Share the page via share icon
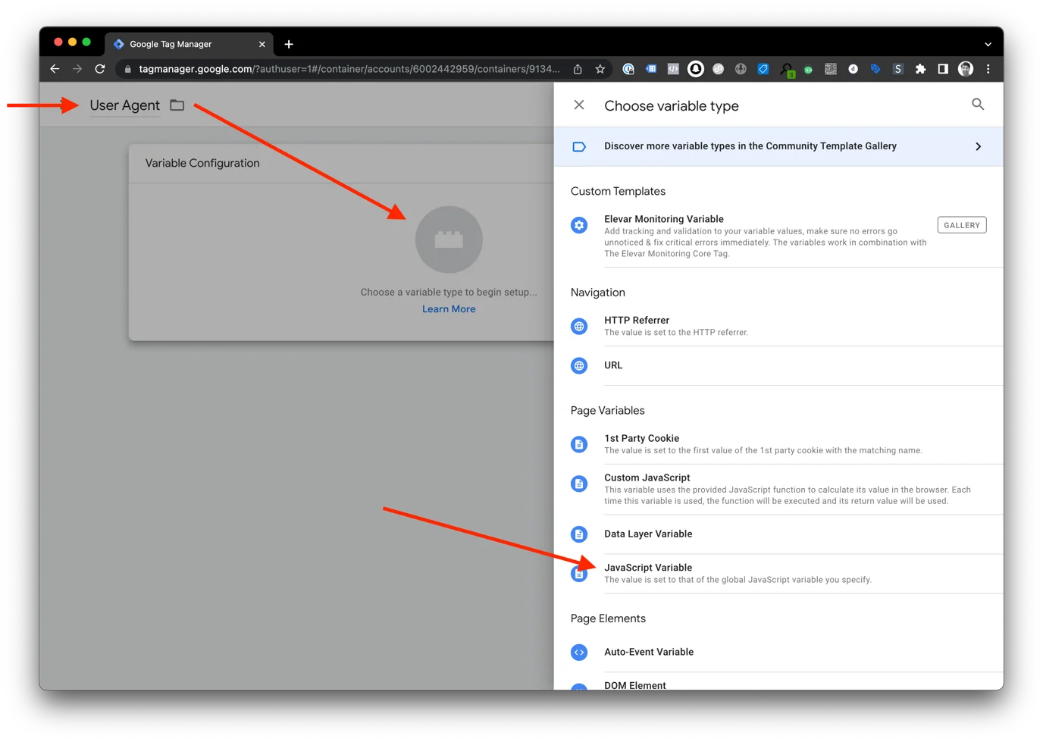 [578, 69]
